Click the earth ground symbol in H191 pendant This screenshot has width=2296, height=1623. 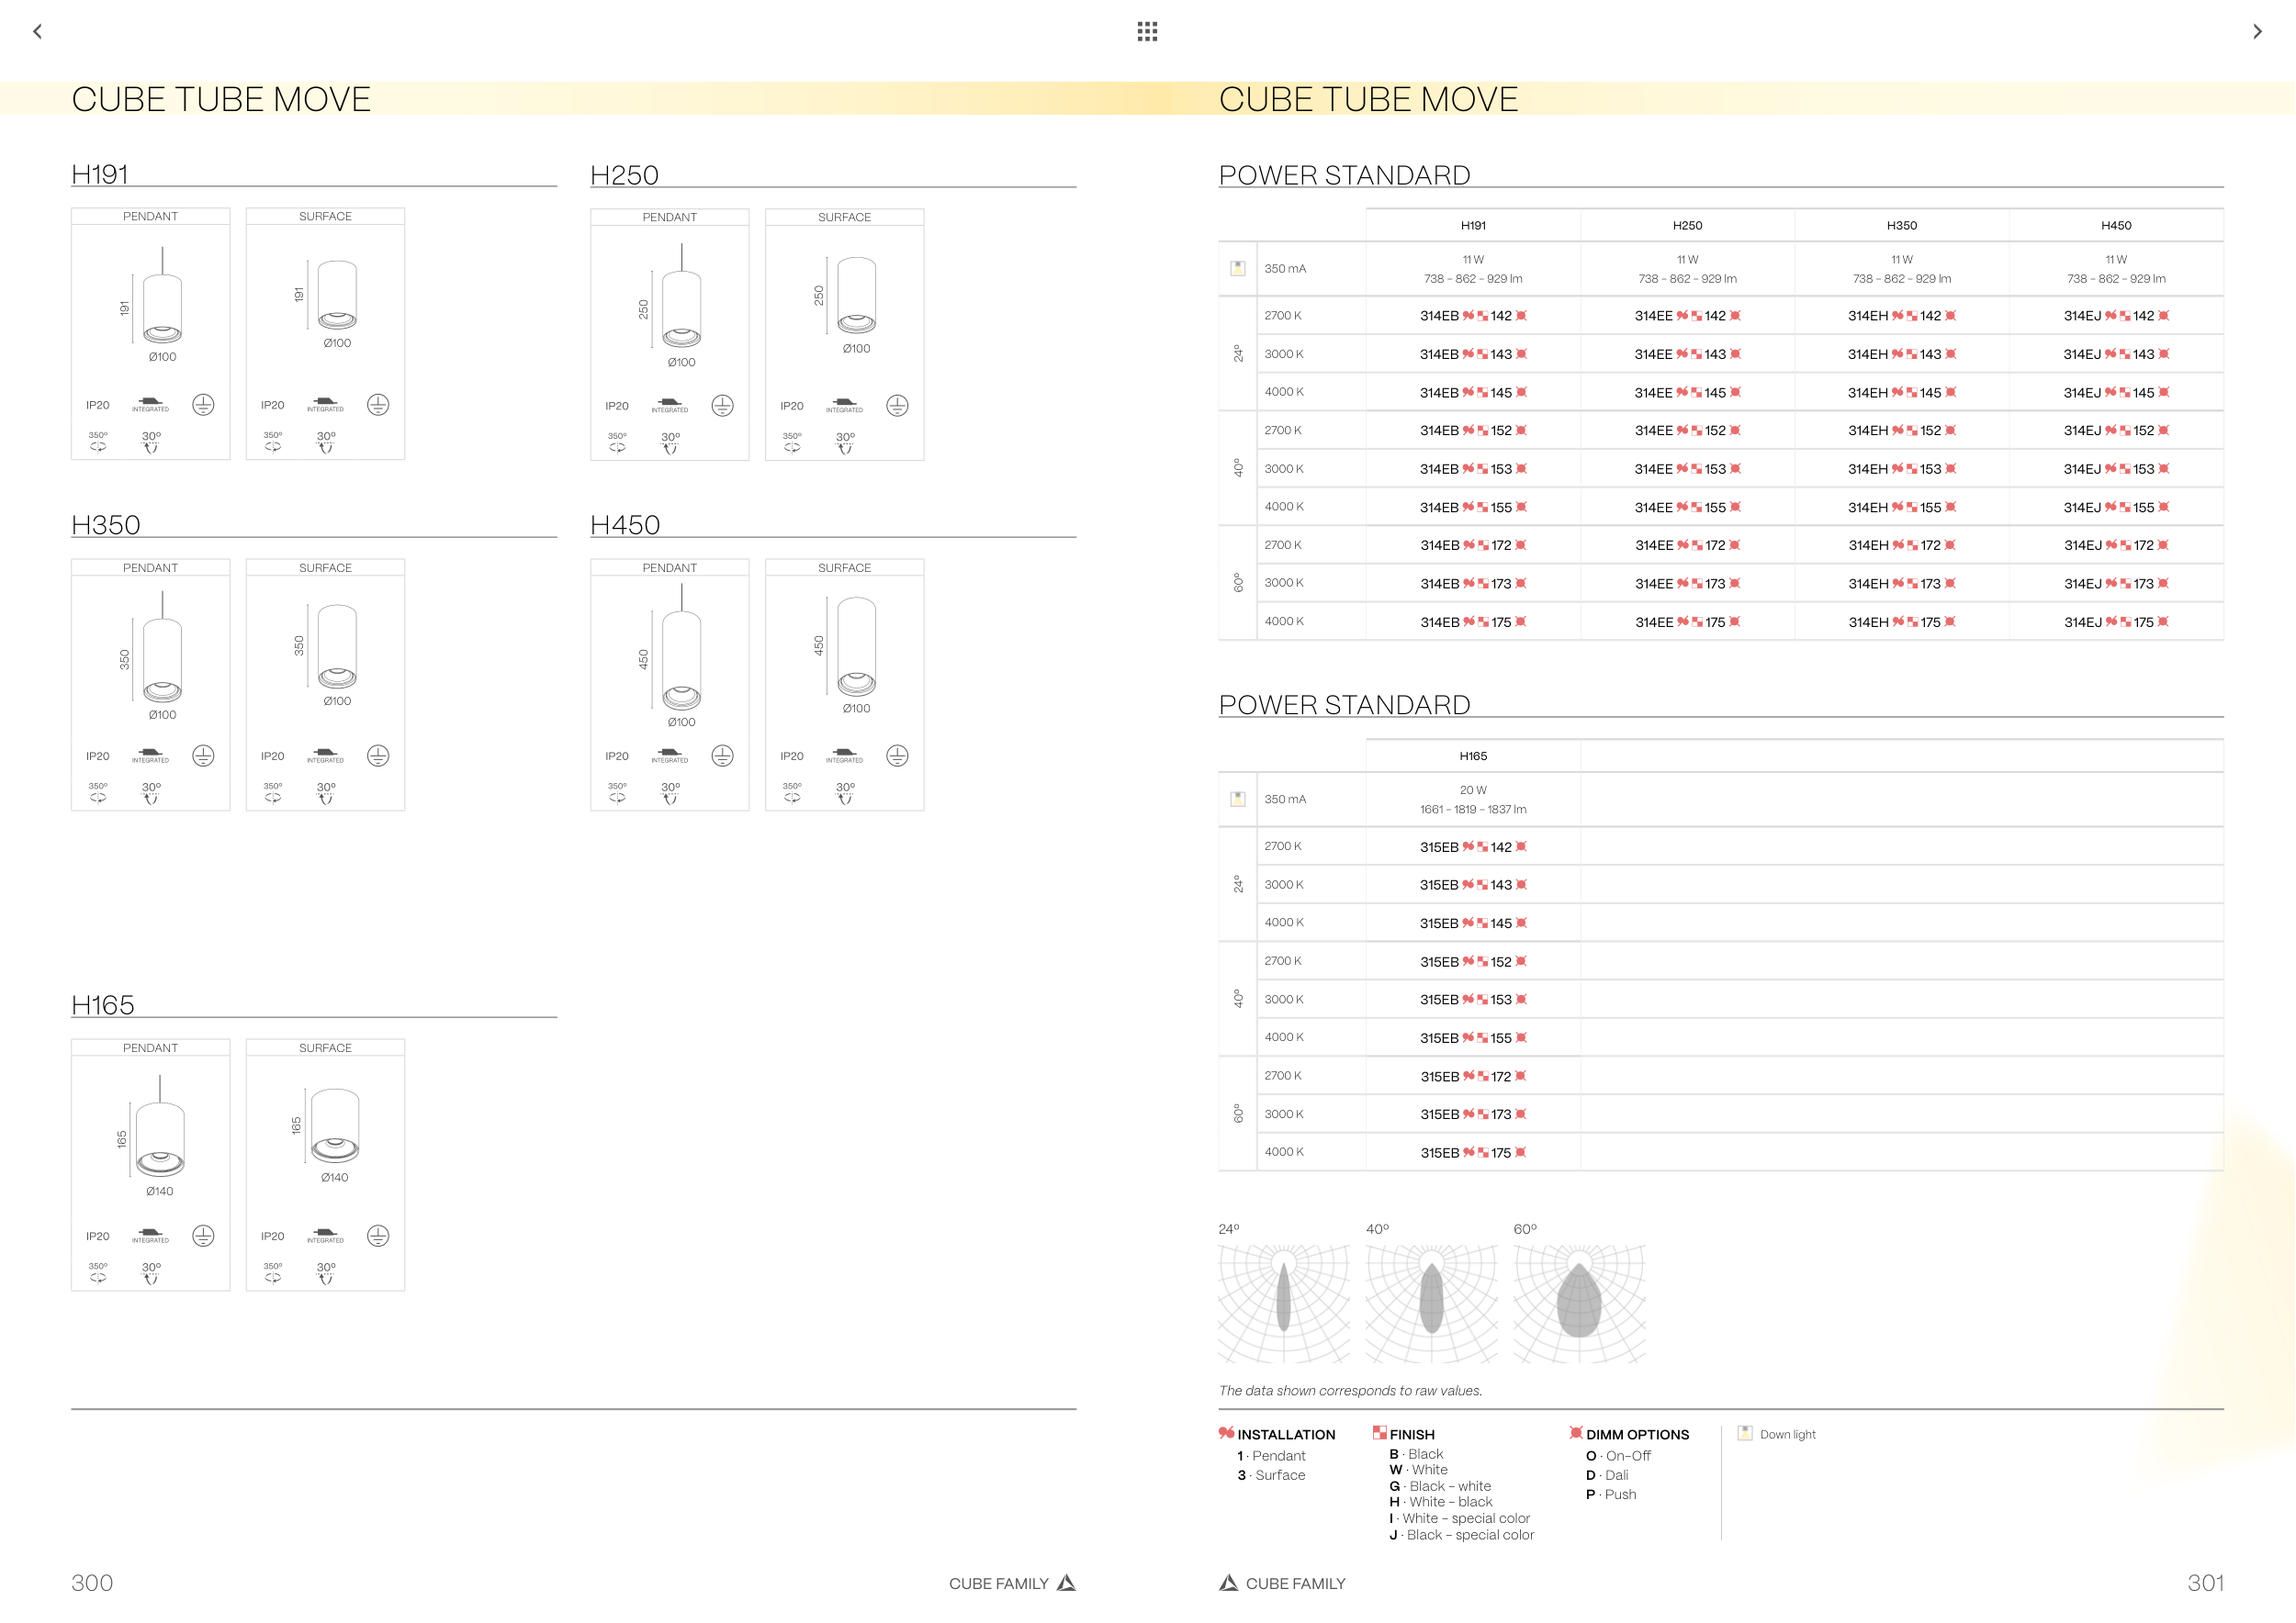pos(203,405)
